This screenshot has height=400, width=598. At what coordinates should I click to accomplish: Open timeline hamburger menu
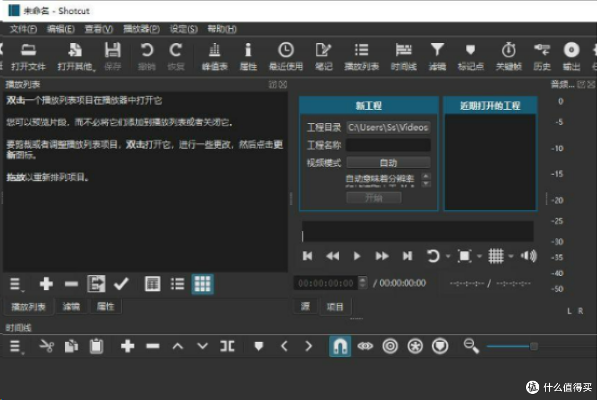click(x=16, y=346)
